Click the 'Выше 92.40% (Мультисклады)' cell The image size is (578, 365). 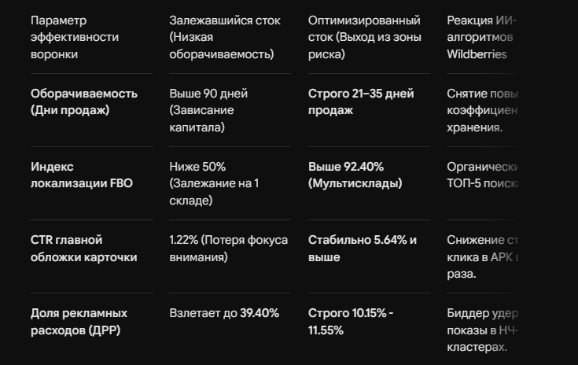click(355, 175)
